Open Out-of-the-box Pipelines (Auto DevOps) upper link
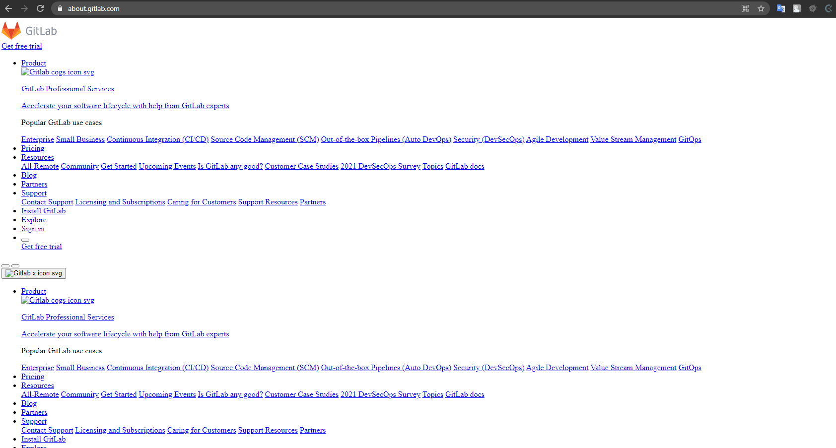This screenshot has height=448, width=836. [x=386, y=139]
